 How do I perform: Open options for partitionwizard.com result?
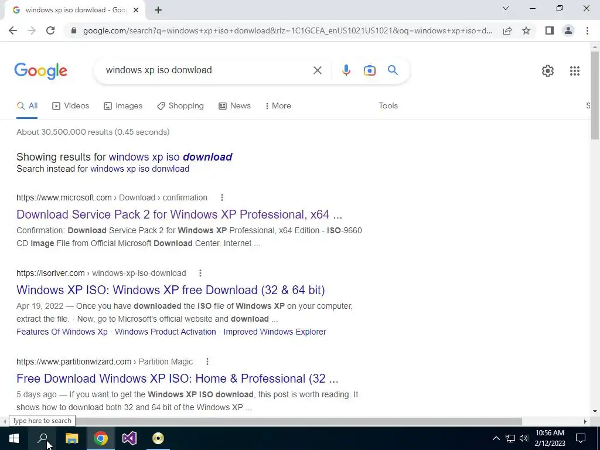[207, 362]
